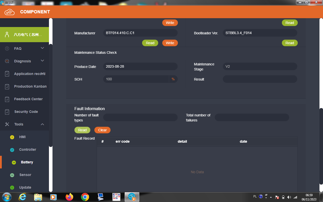
Task: Launch Firefox from the taskbar
Action: [x=69, y=197]
